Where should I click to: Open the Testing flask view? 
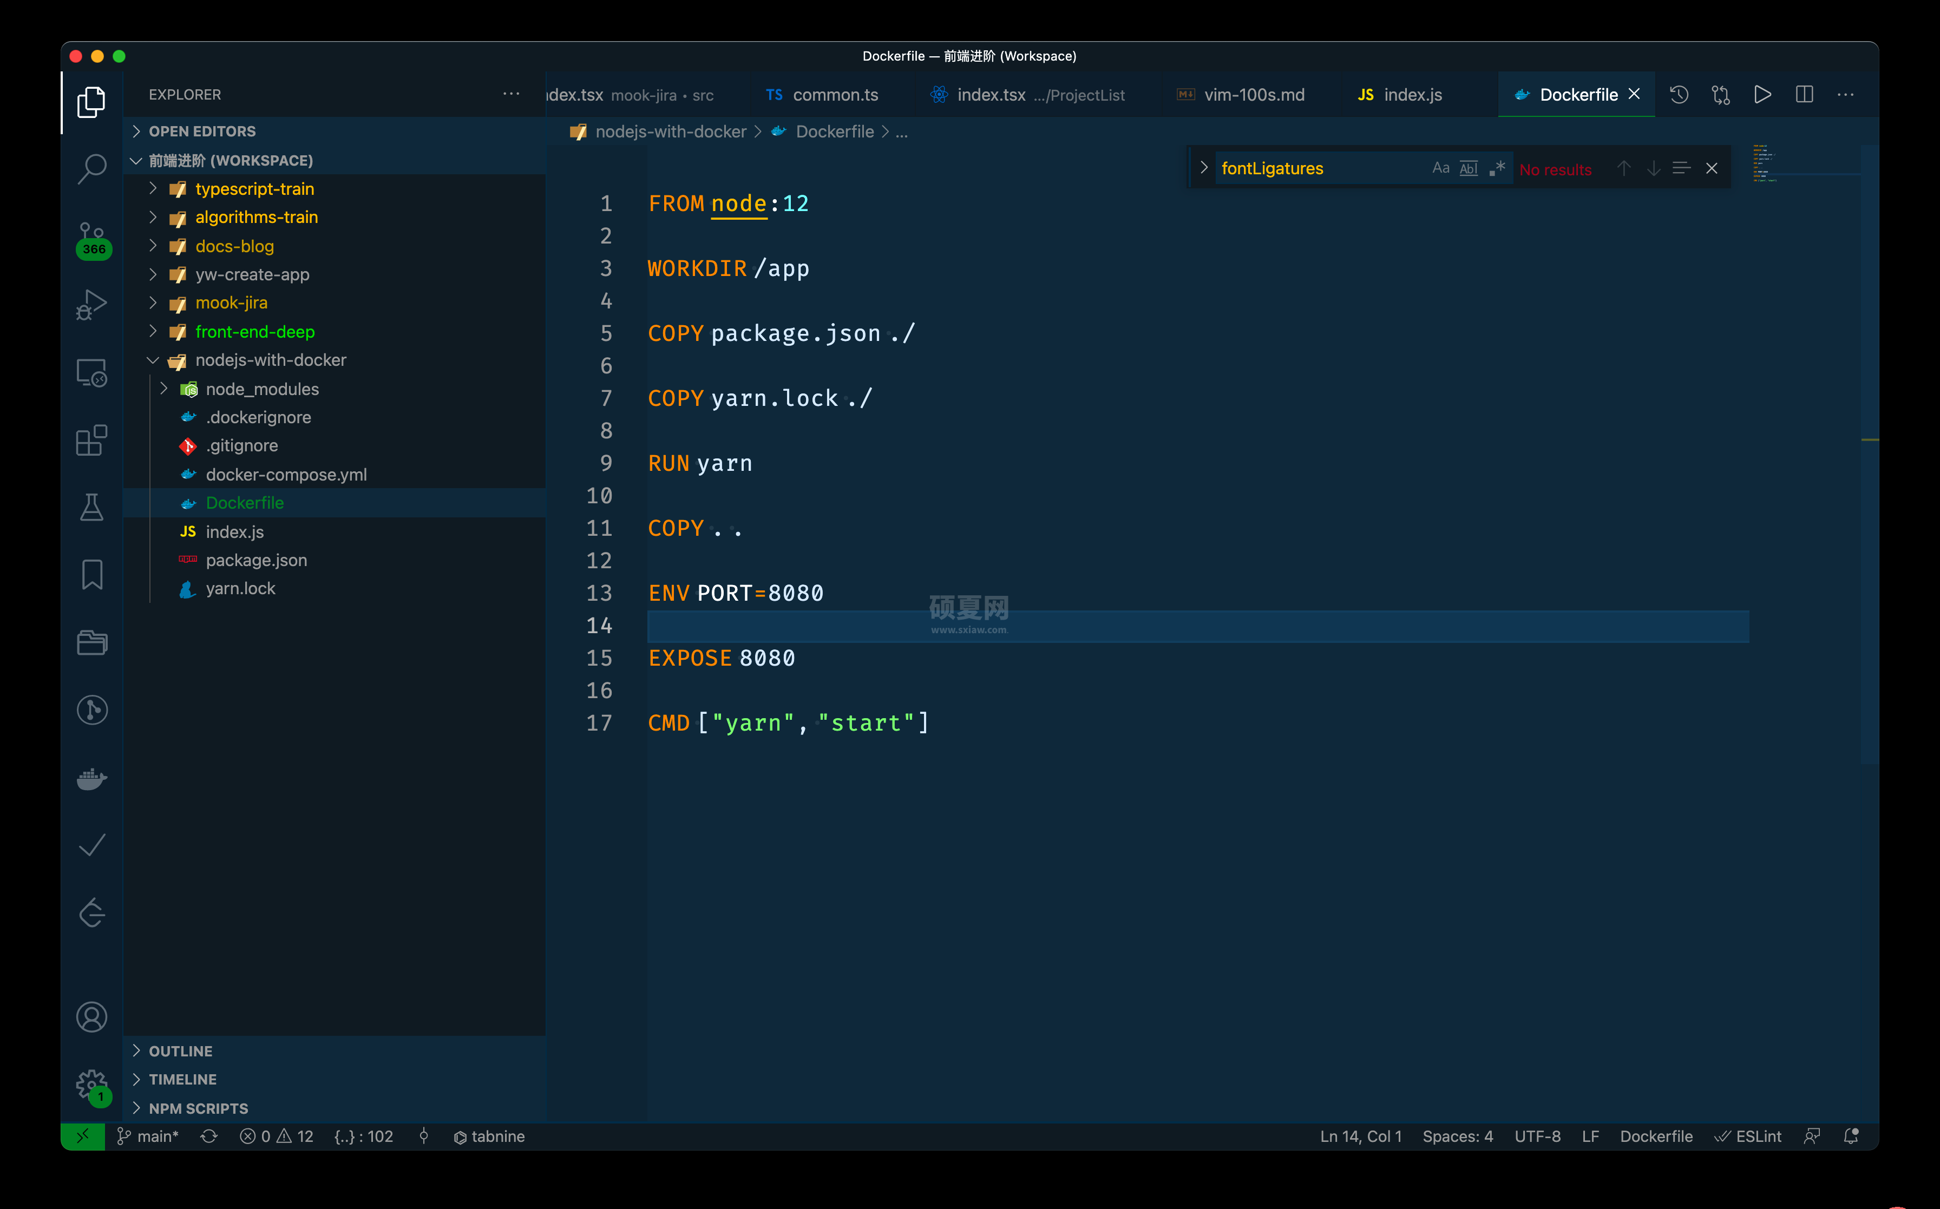click(x=91, y=507)
